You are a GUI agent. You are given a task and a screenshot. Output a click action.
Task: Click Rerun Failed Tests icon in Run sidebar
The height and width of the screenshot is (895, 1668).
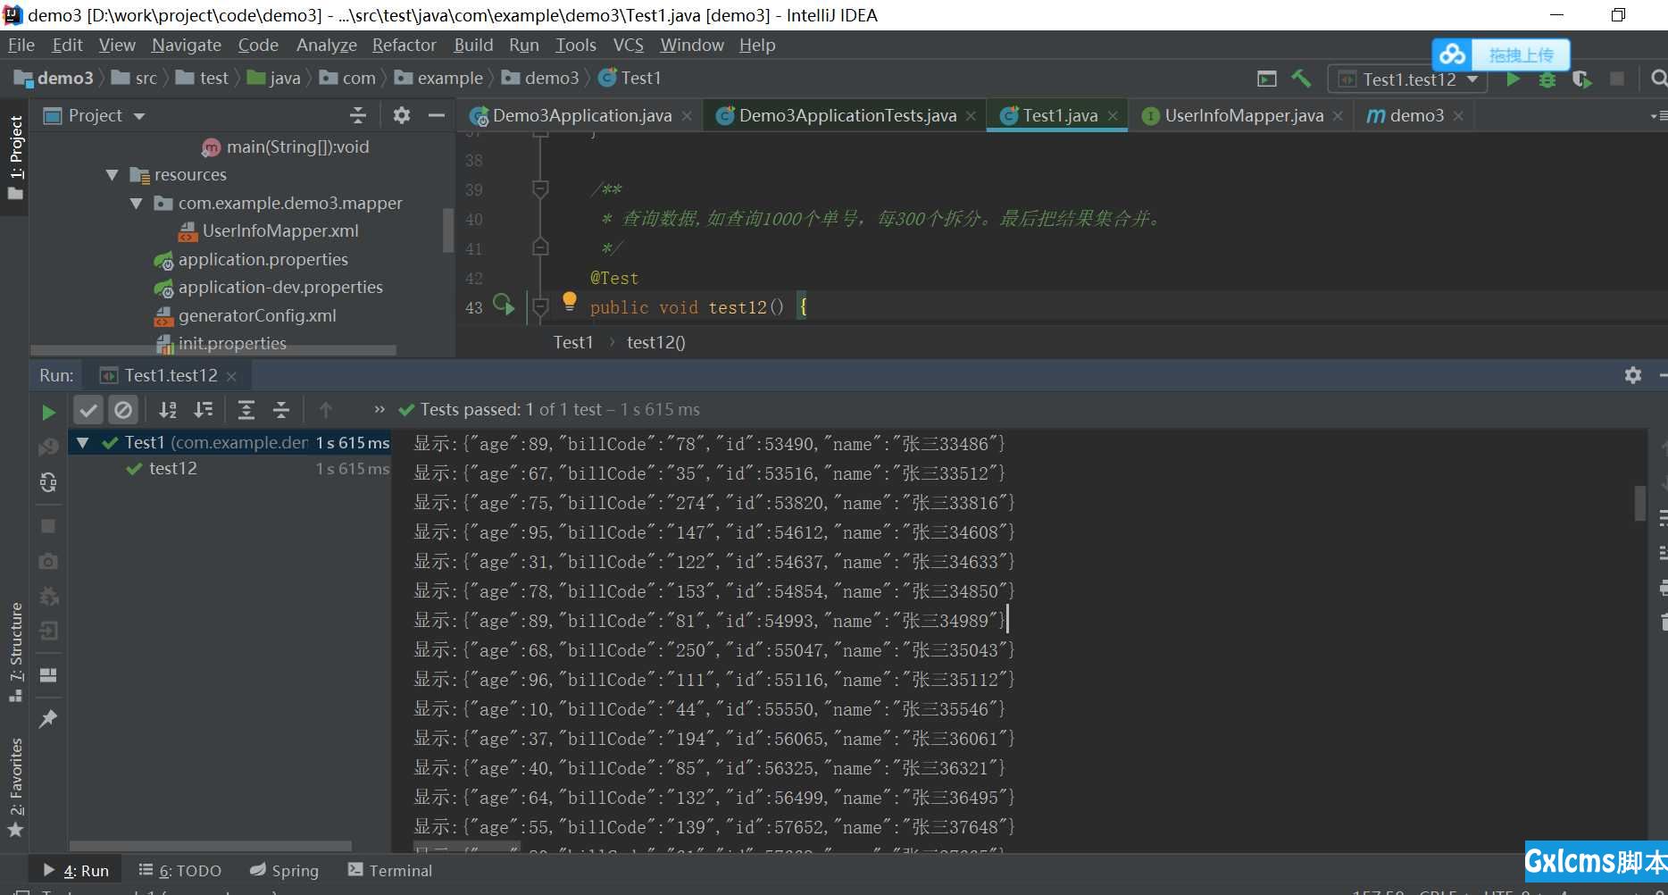pyautogui.click(x=48, y=447)
